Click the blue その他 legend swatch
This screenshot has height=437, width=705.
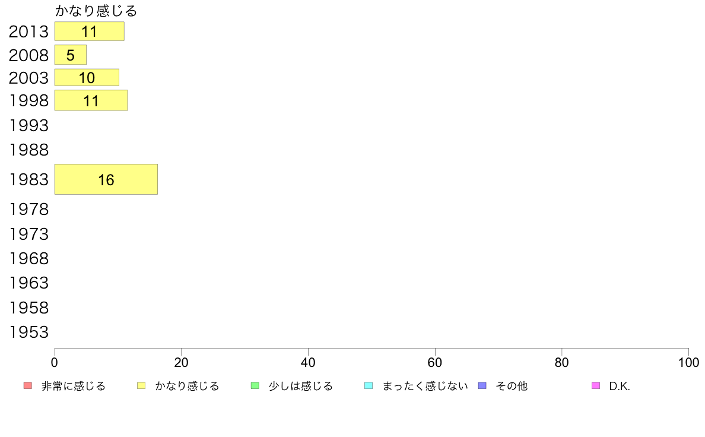(482, 386)
